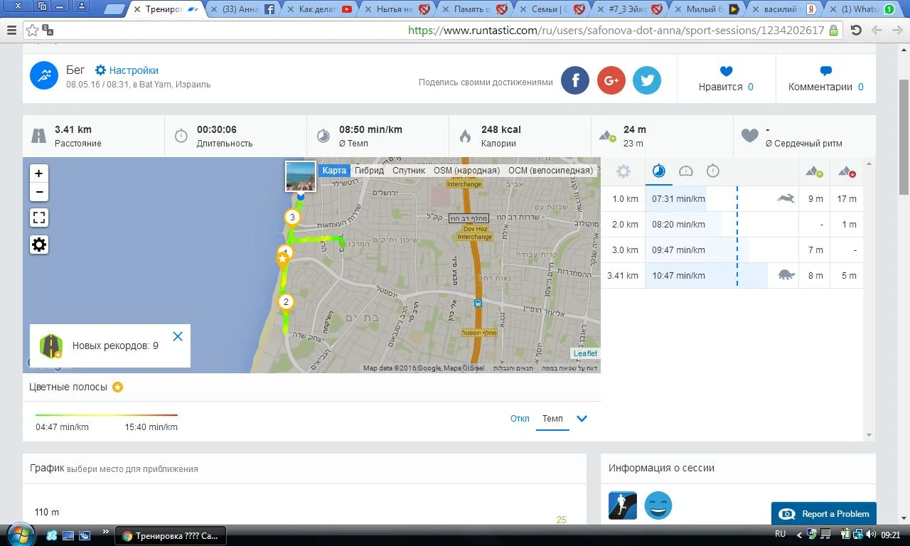Switch map layer to Карта

[334, 171]
